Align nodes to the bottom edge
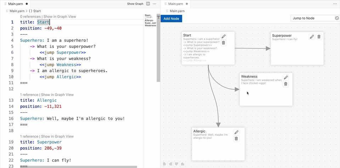Image resolution: width=340 pixels, height=168 pixels. pyautogui.click(x=182, y=164)
